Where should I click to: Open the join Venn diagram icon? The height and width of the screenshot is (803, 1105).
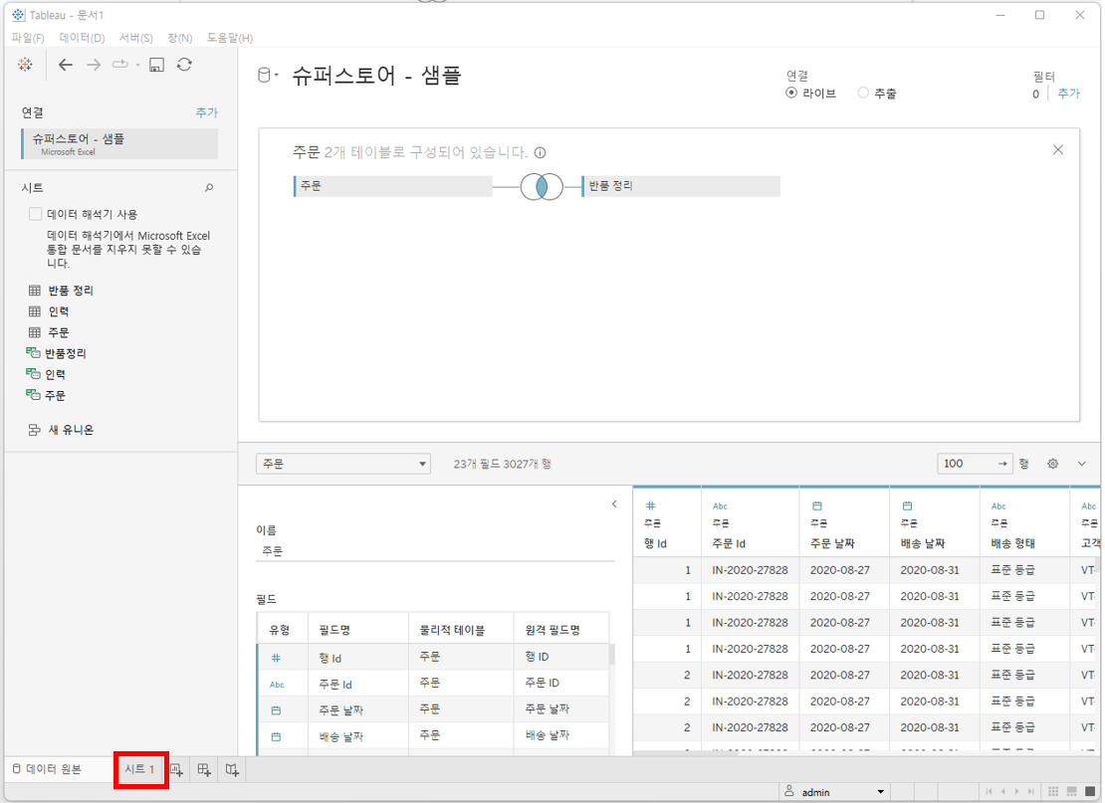point(542,187)
